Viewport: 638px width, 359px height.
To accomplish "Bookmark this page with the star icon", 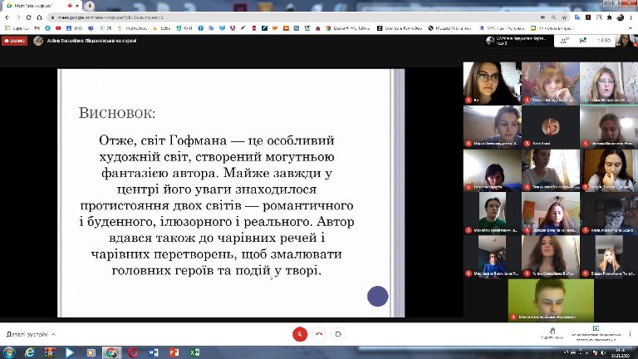I will [564, 17].
